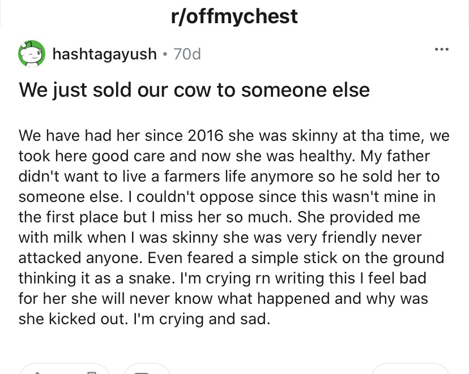Open hashtagayush's user profile
469x374 pixels.
(x=104, y=54)
